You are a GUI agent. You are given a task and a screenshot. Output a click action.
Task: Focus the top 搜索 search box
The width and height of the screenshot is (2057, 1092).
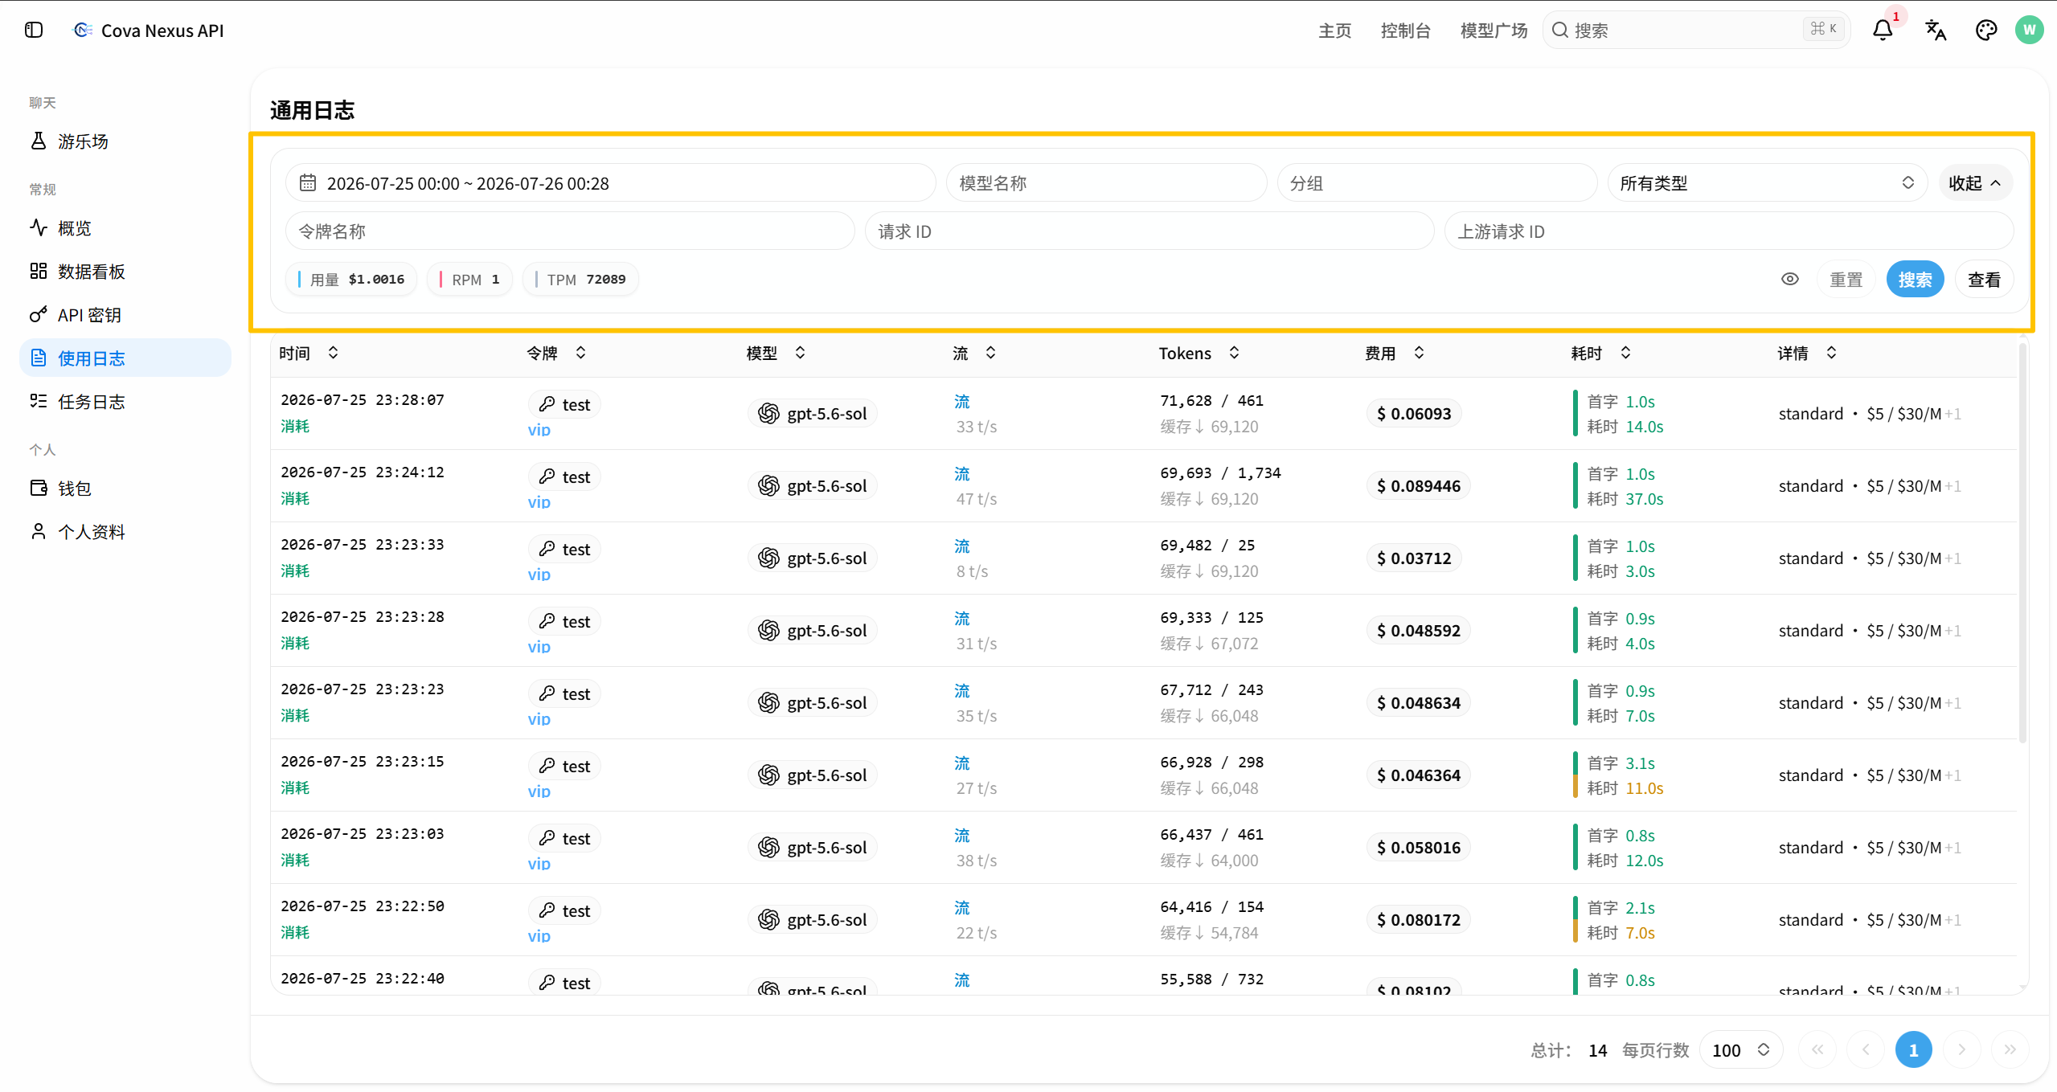(1696, 30)
